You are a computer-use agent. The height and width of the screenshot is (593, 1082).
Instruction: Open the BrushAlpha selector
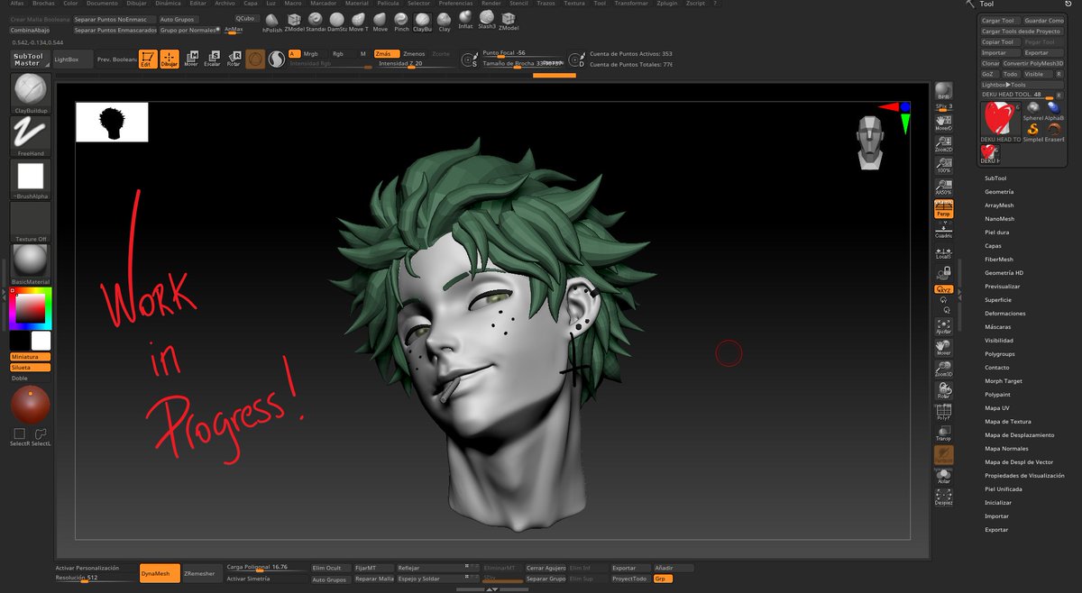[x=31, y=179]
